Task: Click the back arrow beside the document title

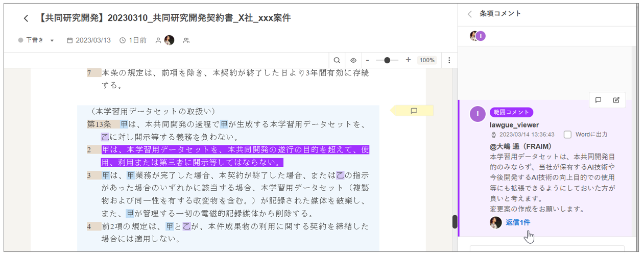Action: click(26, 18)
